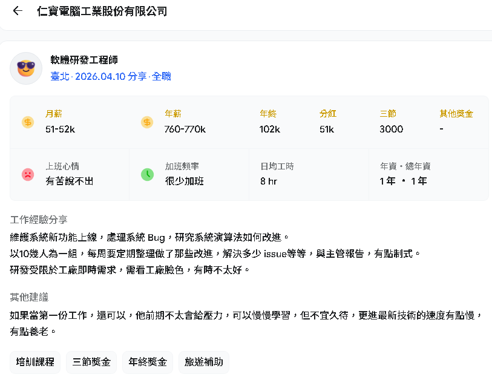The width and height of the screenshot is (492, 380).
Task: Go back with the left arrow icon
Action: [x=18, y=11]
